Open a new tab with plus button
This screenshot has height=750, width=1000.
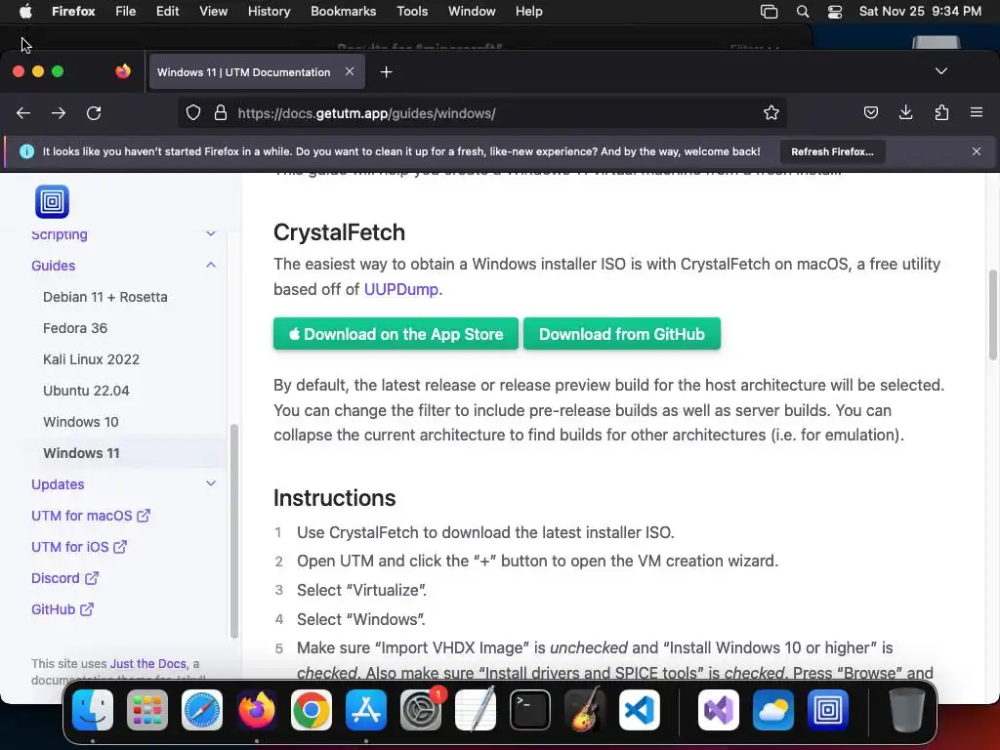[386, 72]
